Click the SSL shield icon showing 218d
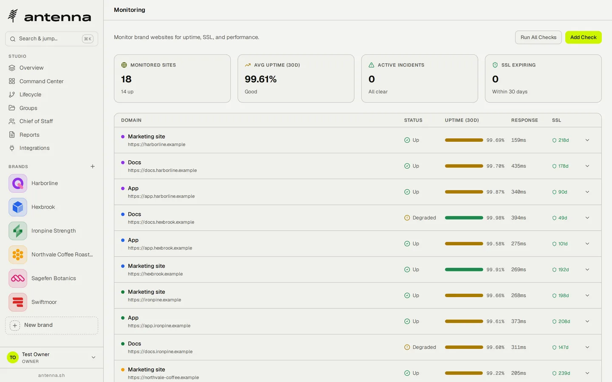 (x=554, y=140)
